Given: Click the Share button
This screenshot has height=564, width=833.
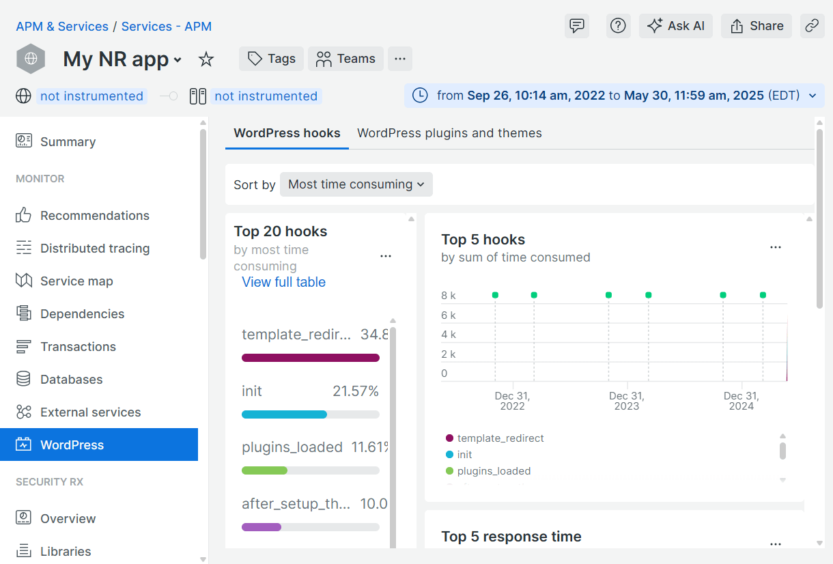Looking at the screenshot, I should click(x=757, y=26).
